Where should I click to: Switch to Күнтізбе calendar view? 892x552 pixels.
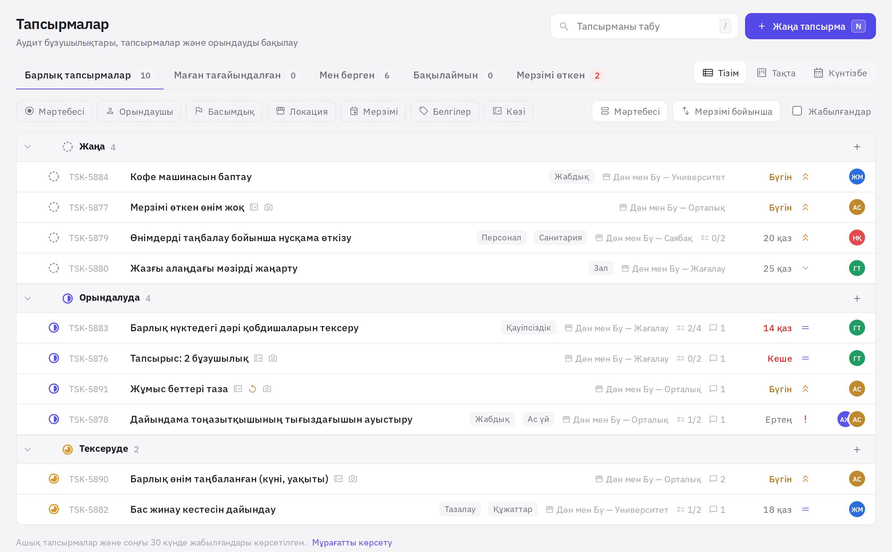(840, 73)
